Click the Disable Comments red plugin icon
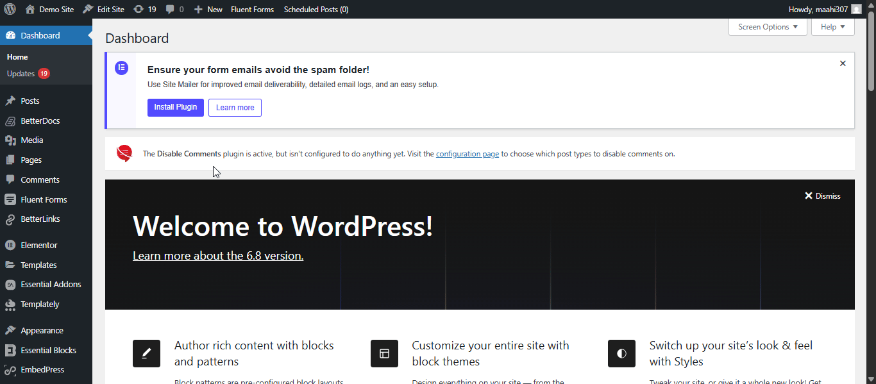This screenshot has height=384, width=876. pos(124,153)
